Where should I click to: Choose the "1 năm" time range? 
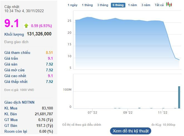(x=132, y=5)
